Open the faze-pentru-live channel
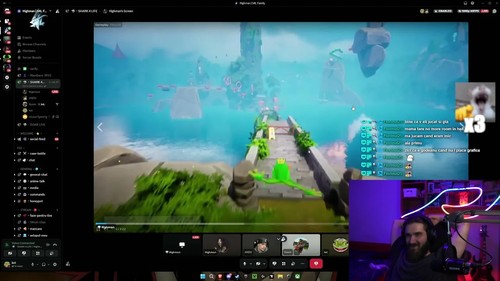This screenshot has width=500, height=281. point(38,215)
